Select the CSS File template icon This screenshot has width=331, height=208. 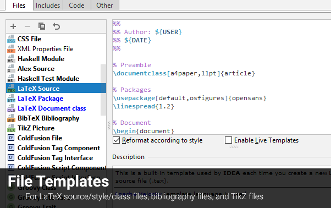11,39
